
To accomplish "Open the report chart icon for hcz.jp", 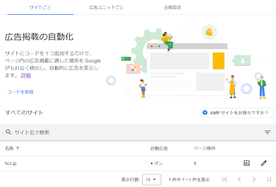I will tap(246, 163).
